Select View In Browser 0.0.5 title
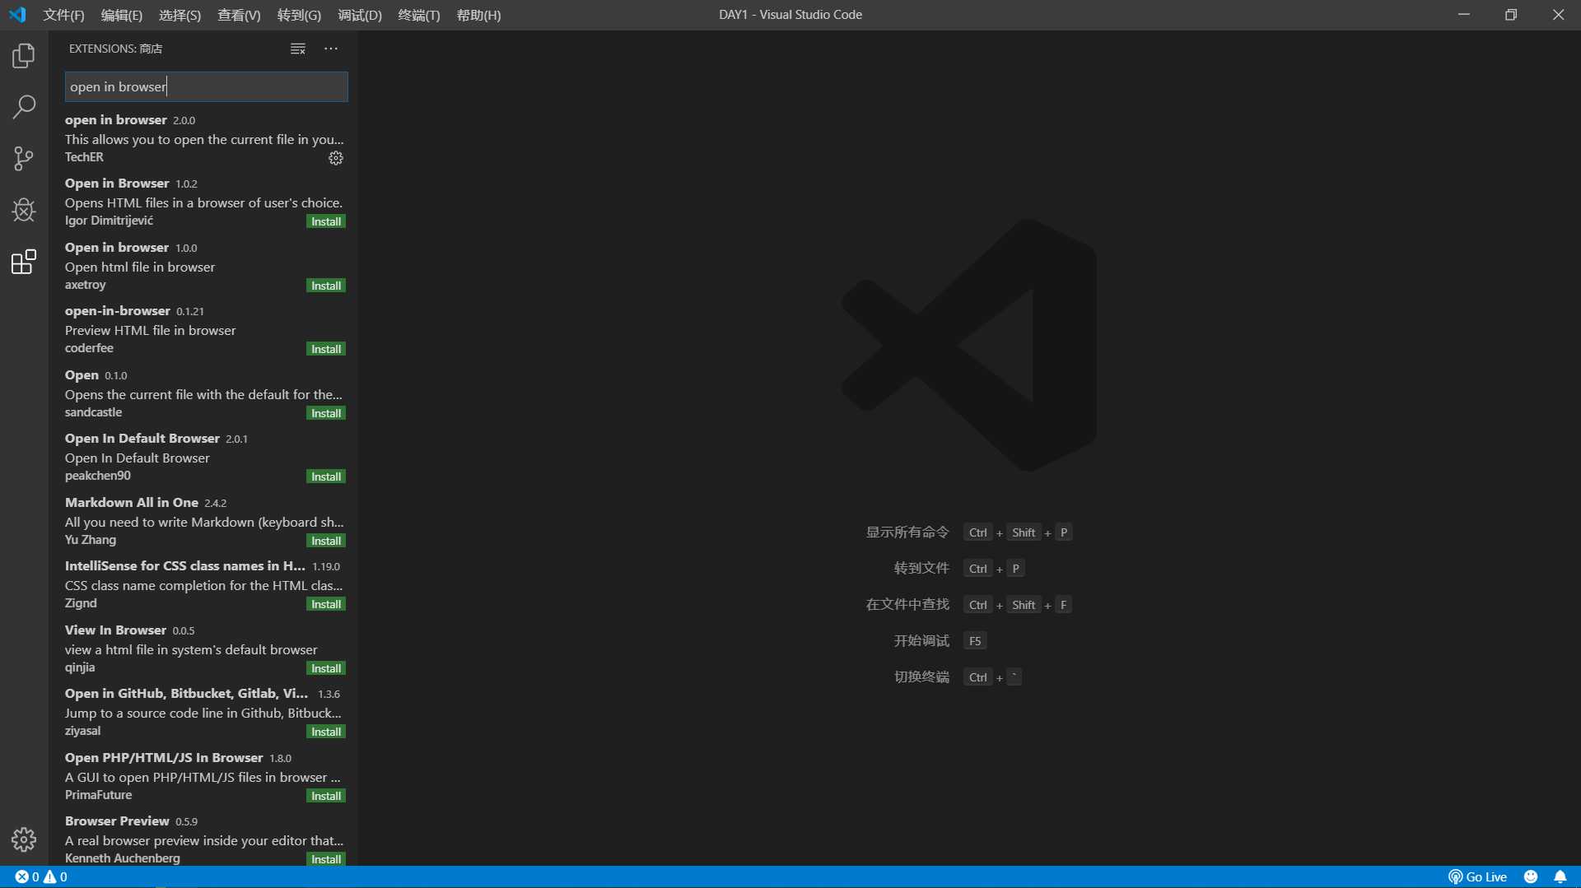Image resolution: width=1581 pixels, height=888 pixels. pyautogui.click(x=115, y=630)
